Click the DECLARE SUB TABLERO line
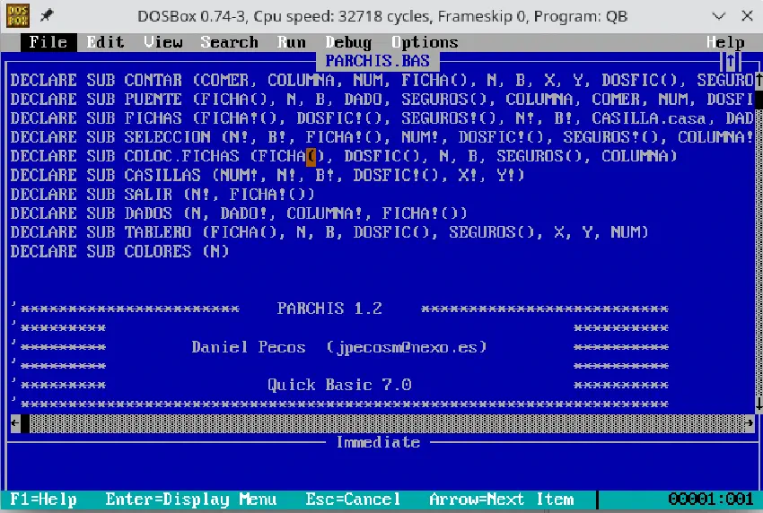The image size is (763, 513). (329, 233)
